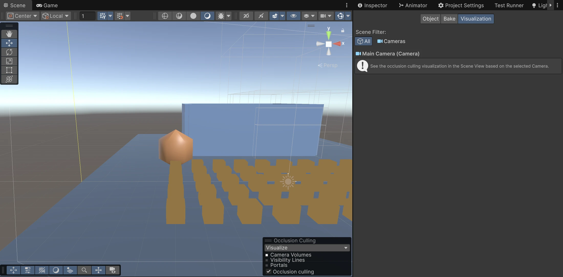Toggle the orientation gizmo rotation lock icon
The width and height of the screenshot is (563, 277).
coord(343,30)
